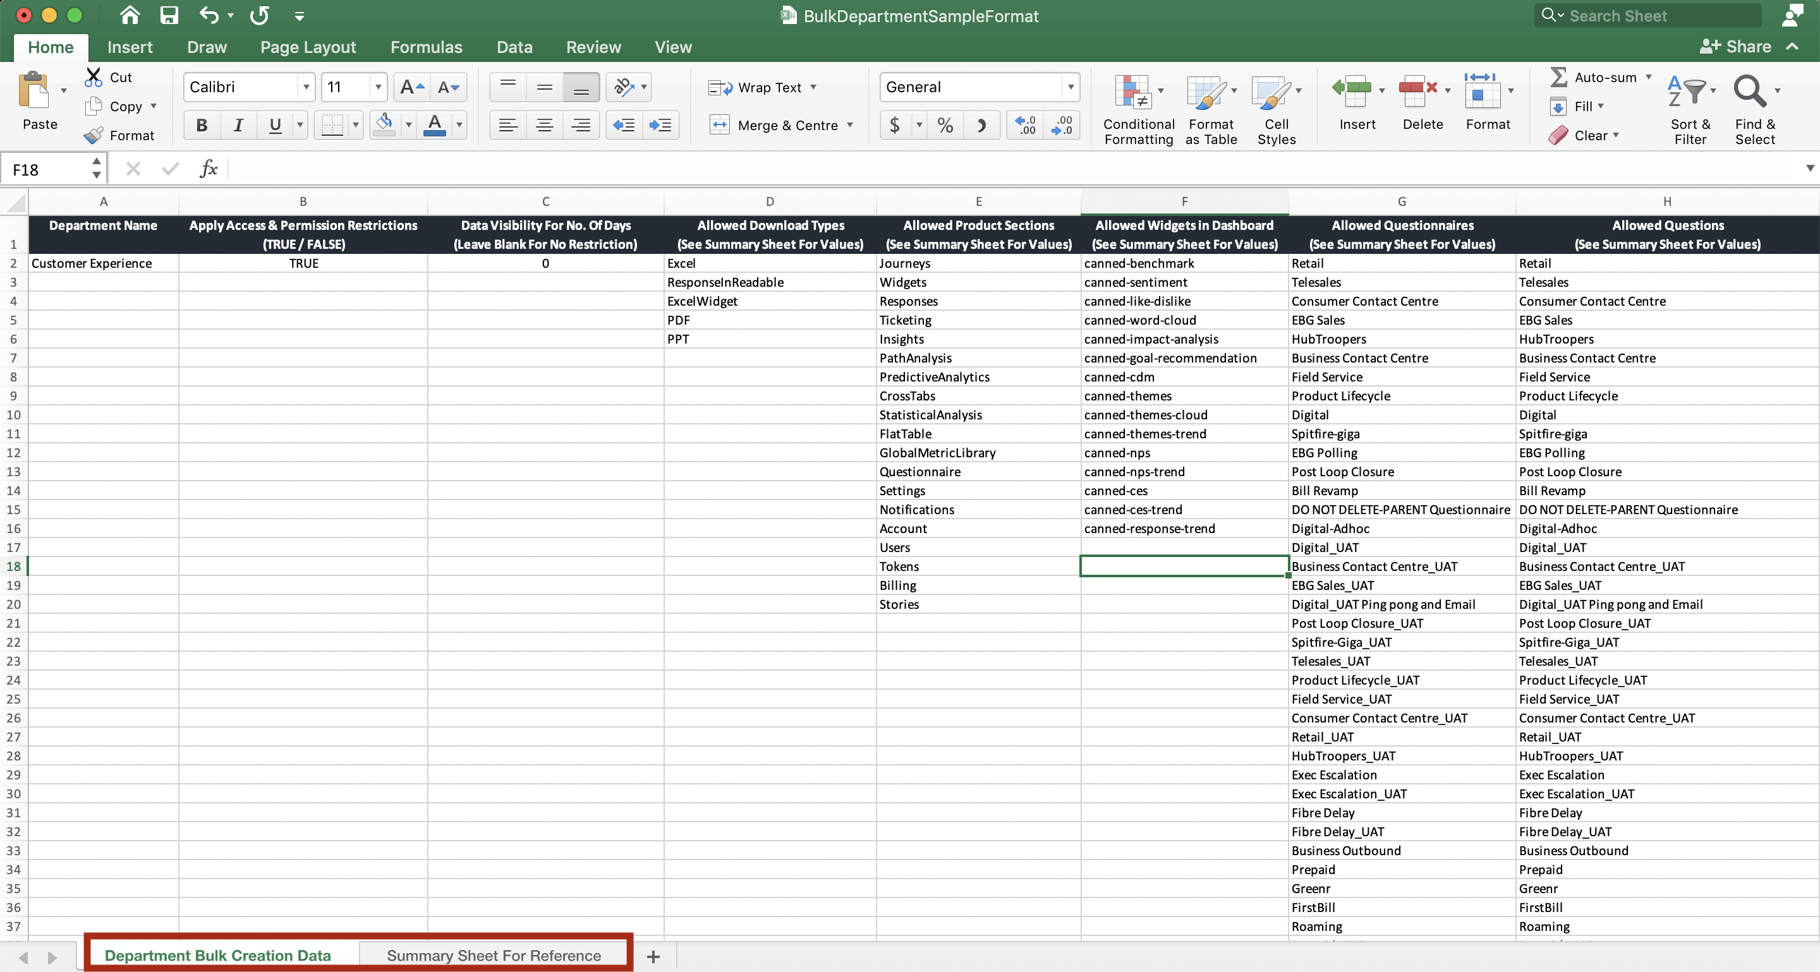Increase the cell indent

(660, 126)
